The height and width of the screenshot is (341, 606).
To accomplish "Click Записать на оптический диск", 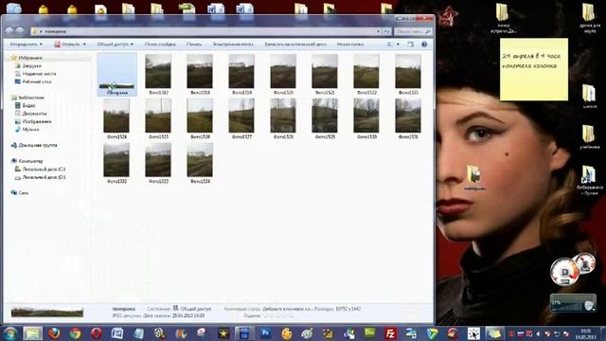I will (295, 45).
